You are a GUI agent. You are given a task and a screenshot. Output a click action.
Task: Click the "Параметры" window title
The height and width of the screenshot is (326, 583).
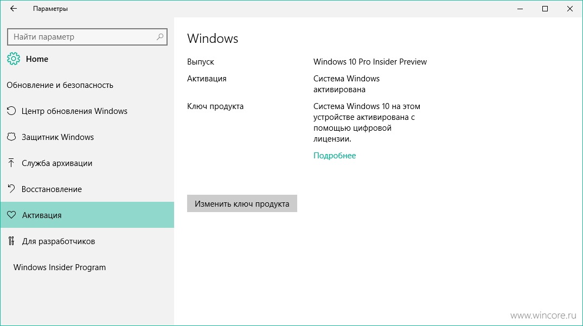click(x=50, y=9)
